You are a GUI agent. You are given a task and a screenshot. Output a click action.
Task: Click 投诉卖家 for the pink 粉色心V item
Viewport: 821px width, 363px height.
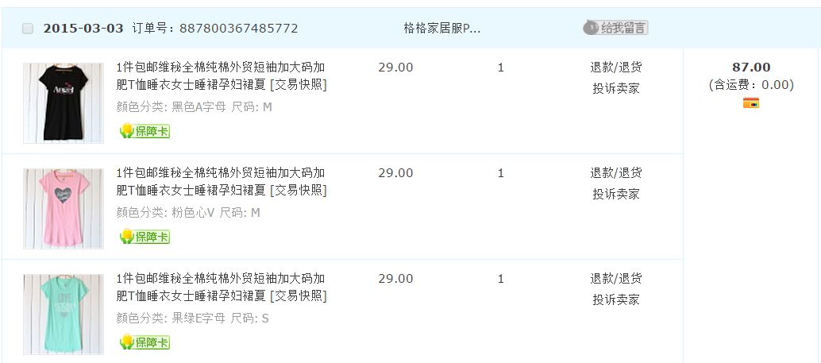click(615, 194)
